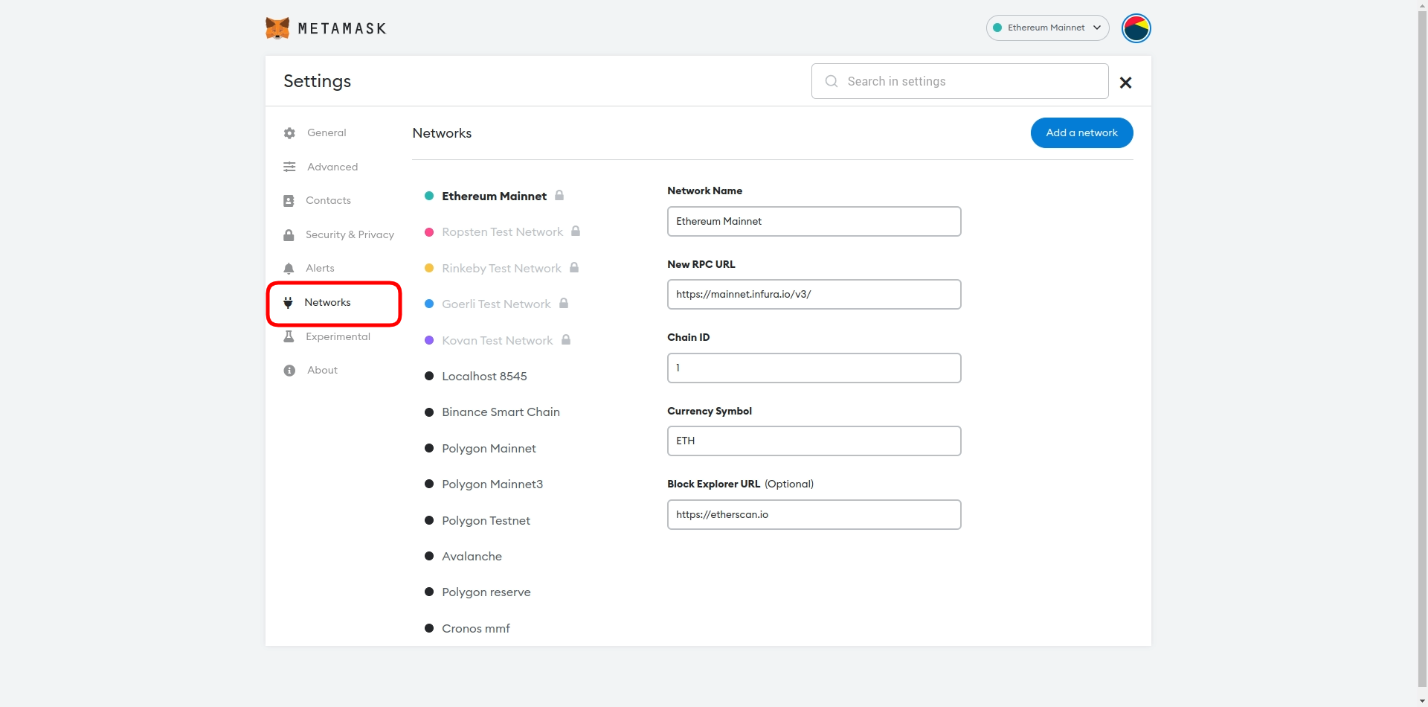Click the Advanced sliders icon
Image resolution: width=1428 pixels, height=707 pixels.
pyautogui.click(x=289, y=167)
